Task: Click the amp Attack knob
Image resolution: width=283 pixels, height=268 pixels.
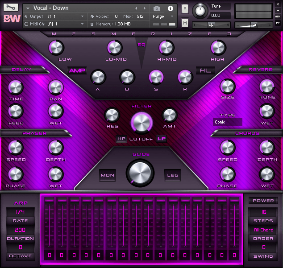Action: click(x=98, y=77)
